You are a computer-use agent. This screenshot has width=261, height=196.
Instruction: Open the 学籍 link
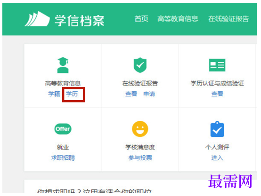click(54, 94)
